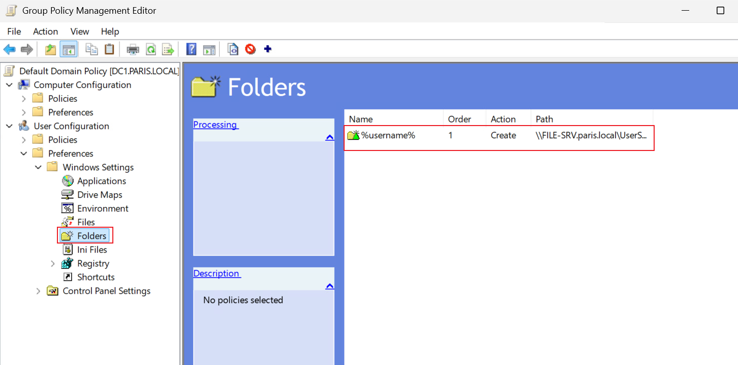738x365 pixels.
Task: Collapse the Processing panel chevron
Action: click(329, 137)
